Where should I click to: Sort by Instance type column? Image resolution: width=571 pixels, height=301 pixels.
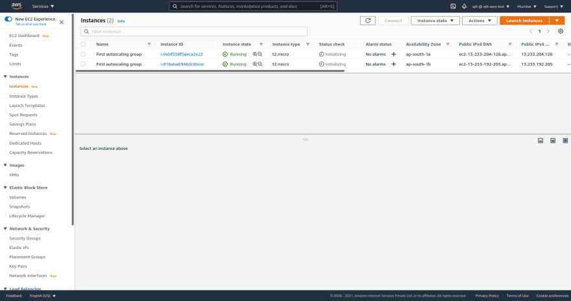pyautogui.click(x=308, y=44)
